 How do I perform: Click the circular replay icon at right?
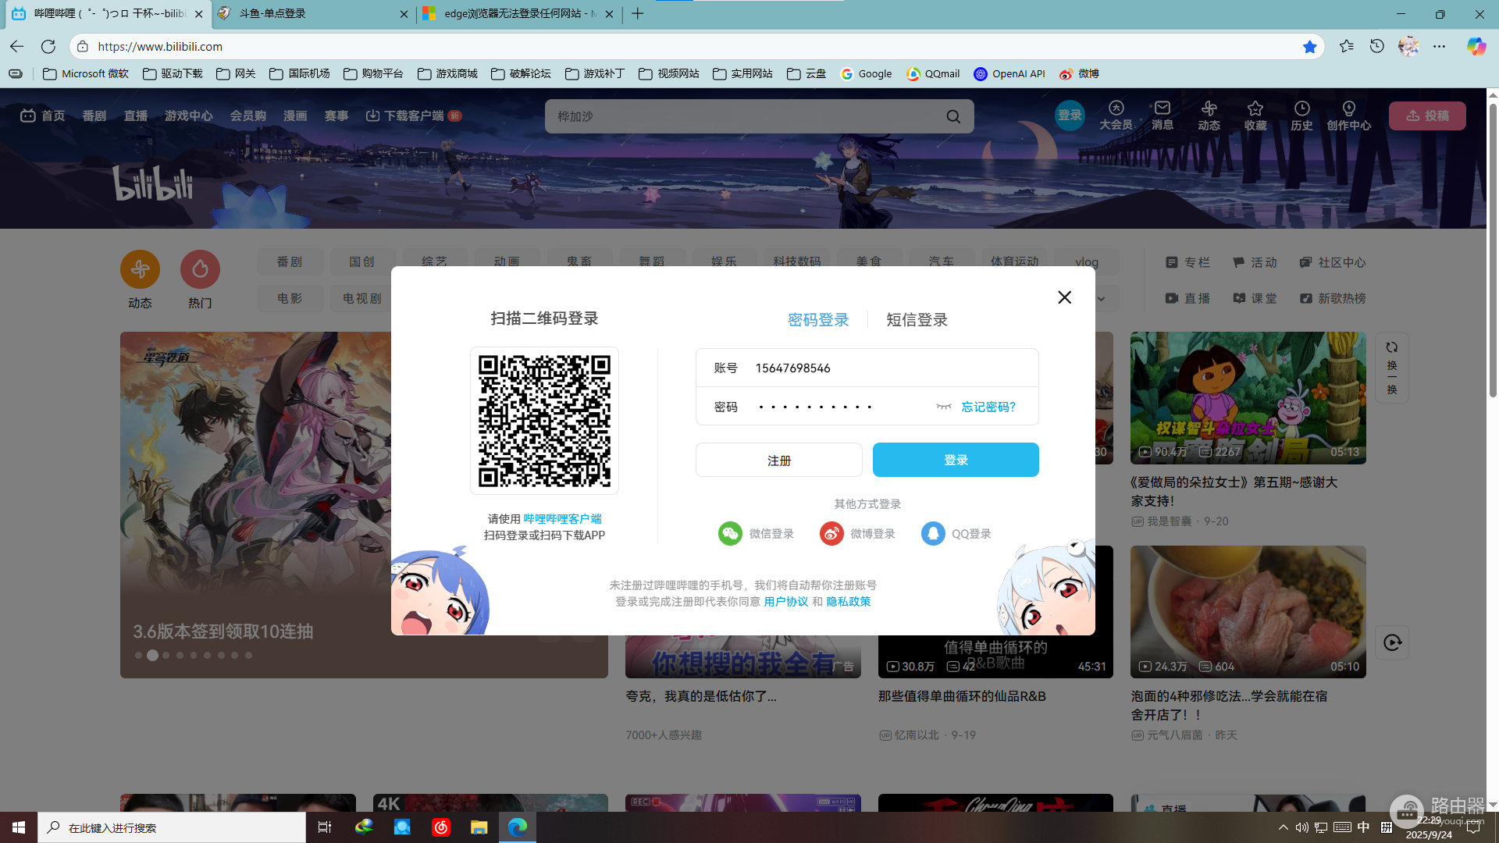(x=1392, y=642)
